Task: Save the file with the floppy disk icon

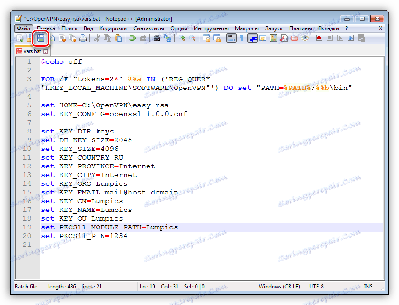Action: pyautogui.click(x=41, y=38)
